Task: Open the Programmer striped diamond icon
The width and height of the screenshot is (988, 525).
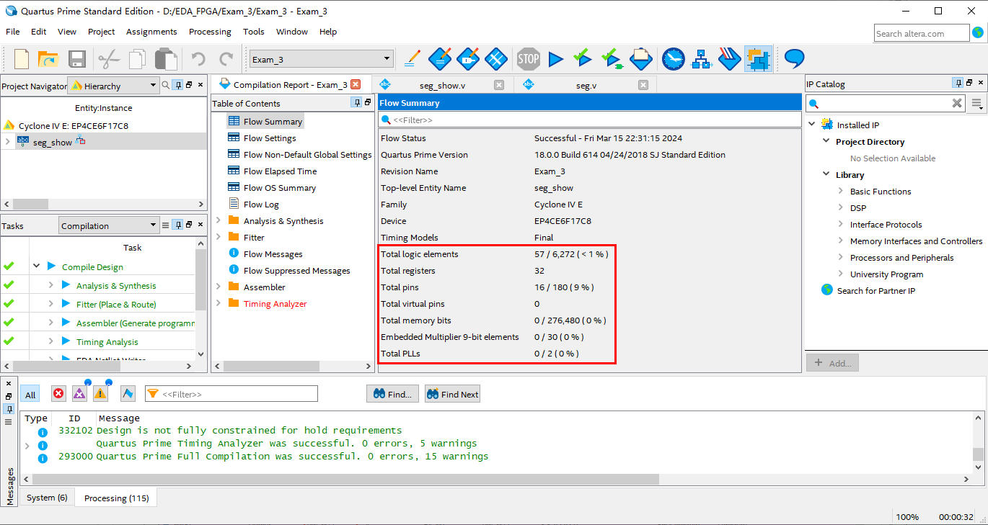Action: point(730,58)
